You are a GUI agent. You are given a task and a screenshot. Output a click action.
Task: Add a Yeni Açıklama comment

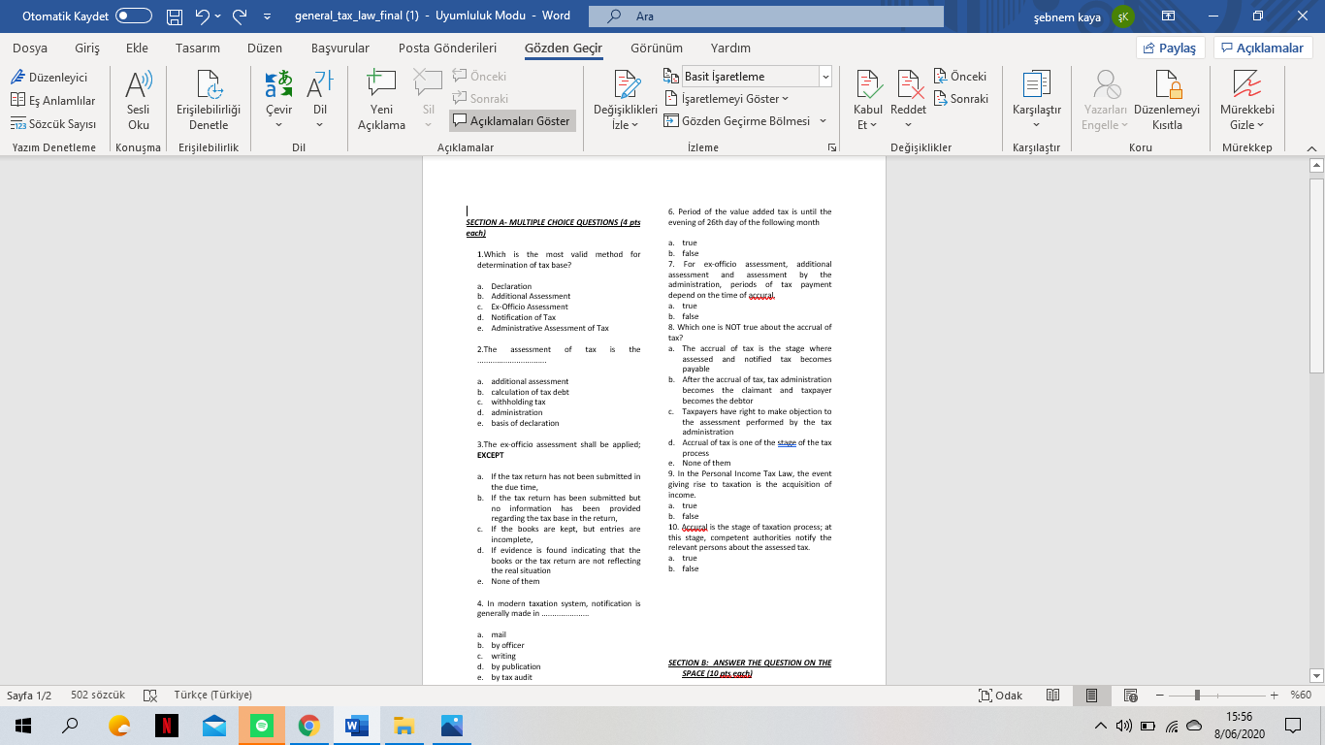tap(381, 101)
